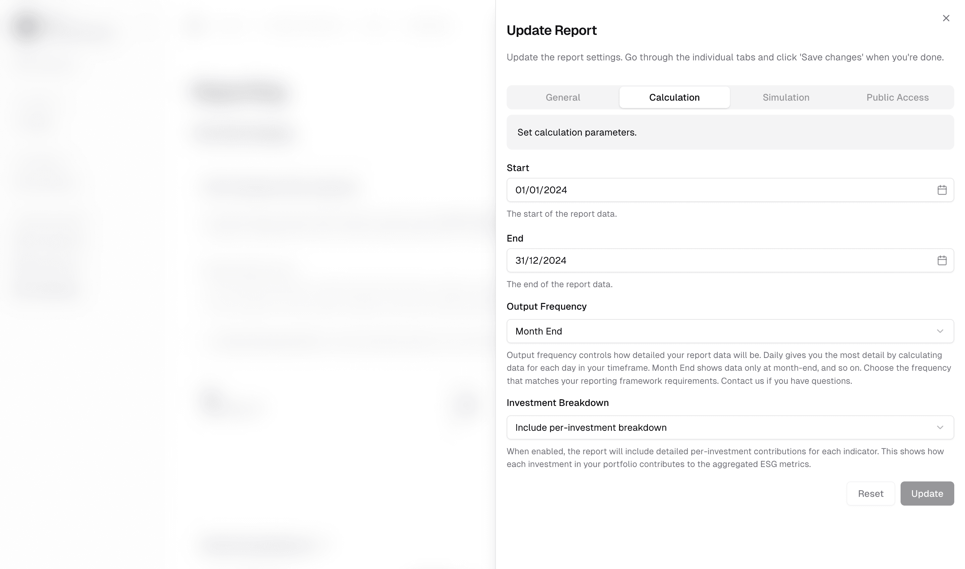Click the chevron on the Month End selector
This screenshot has width=965, height=569.
[940, 331]
